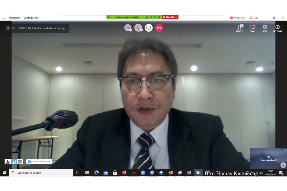Open the People participants panel
Viewport: 287px width, 191px height.
point(239,28)
